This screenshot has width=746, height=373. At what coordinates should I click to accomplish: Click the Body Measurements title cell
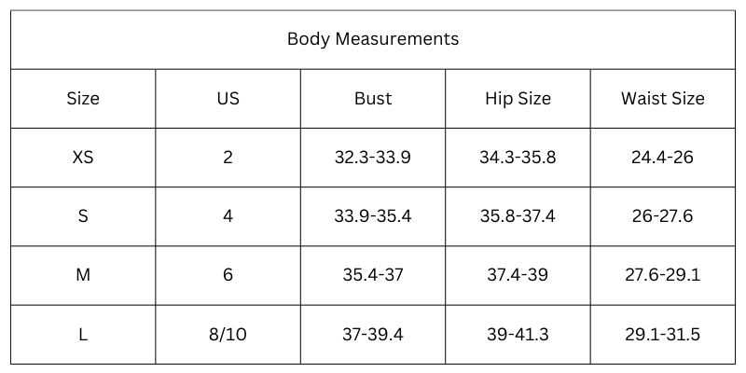(x=372, y=39)
